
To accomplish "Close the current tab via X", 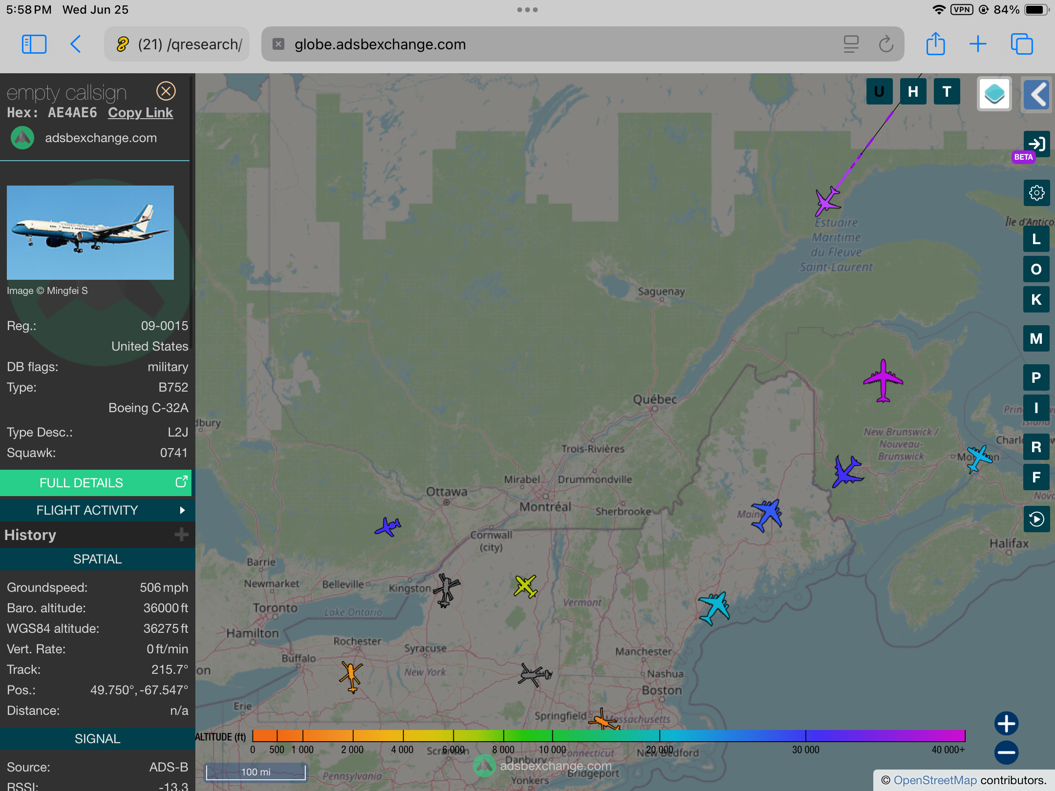I will click(278, 44).
